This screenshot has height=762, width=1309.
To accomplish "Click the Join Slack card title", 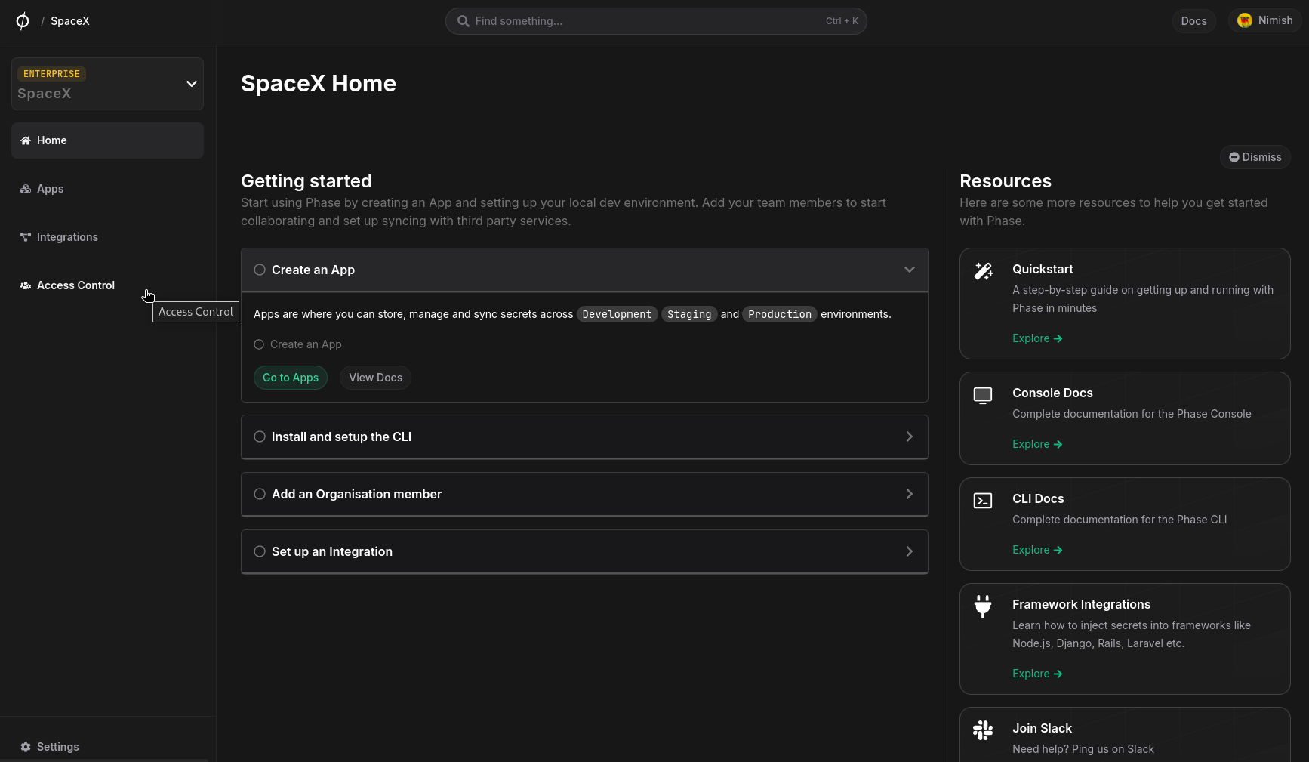I will pos(1042,728).
